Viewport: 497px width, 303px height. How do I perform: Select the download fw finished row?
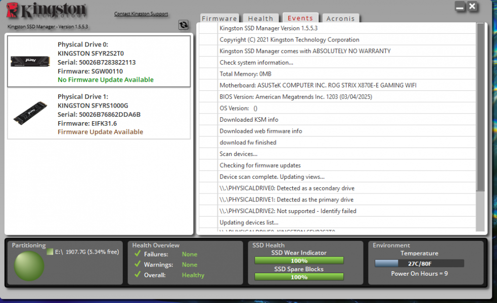337,142
